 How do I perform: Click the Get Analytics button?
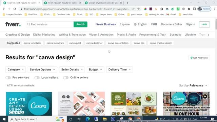coord(199,58)
